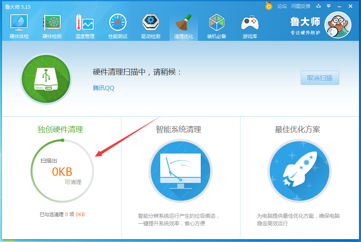Launch 性能测试 performance test

[x=117, y=25]
